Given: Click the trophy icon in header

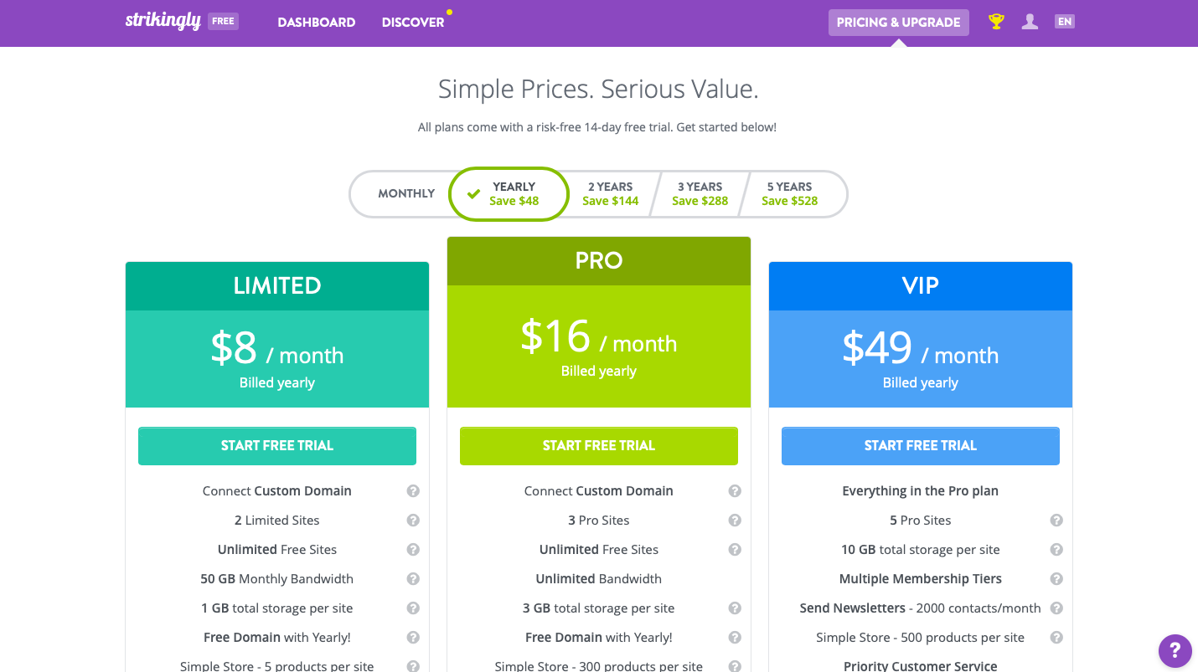Looking at the screenshot, I should (996, 22).
